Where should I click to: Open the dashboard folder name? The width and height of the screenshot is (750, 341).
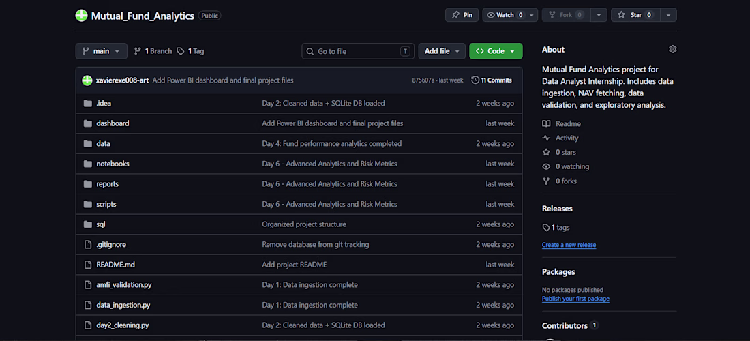(113, 123)
